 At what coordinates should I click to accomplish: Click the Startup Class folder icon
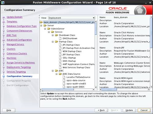[x=57, y=42]
